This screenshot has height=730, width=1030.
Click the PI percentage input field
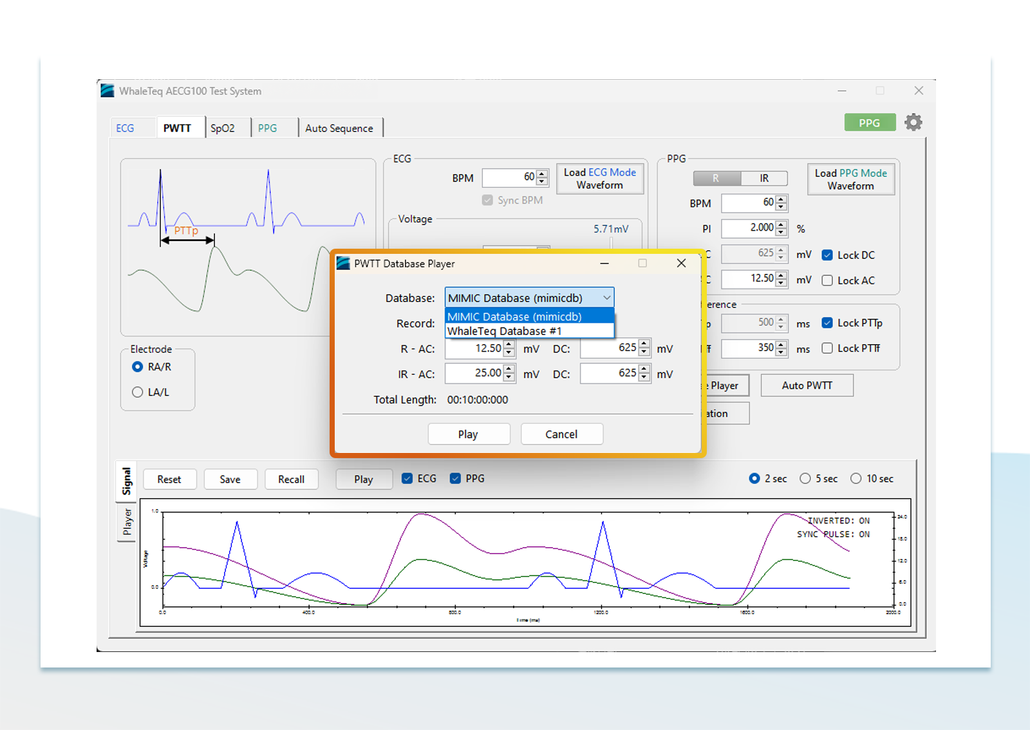click(x=749, y=228)
